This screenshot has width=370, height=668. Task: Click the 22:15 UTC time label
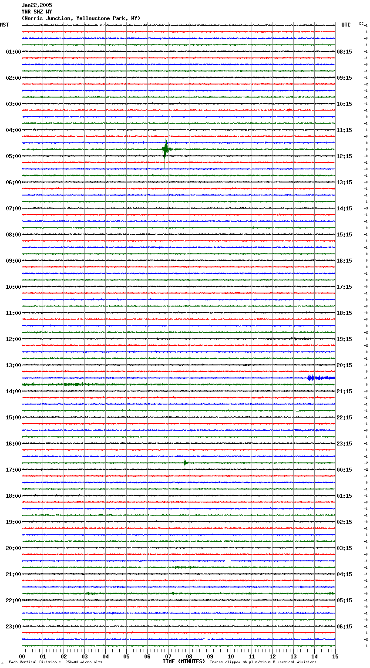[x=344, y=418]
